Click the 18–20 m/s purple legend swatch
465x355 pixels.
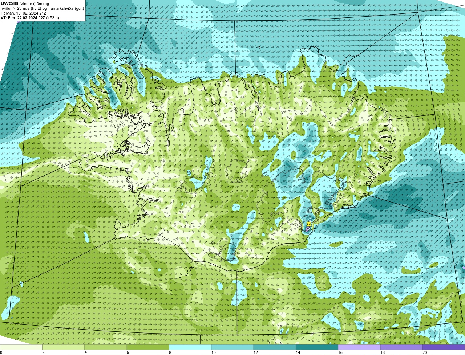point(401,347)
